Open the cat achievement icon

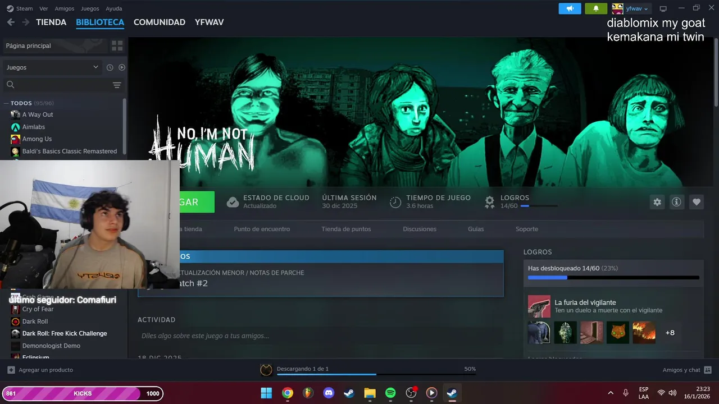pos(618,333)
